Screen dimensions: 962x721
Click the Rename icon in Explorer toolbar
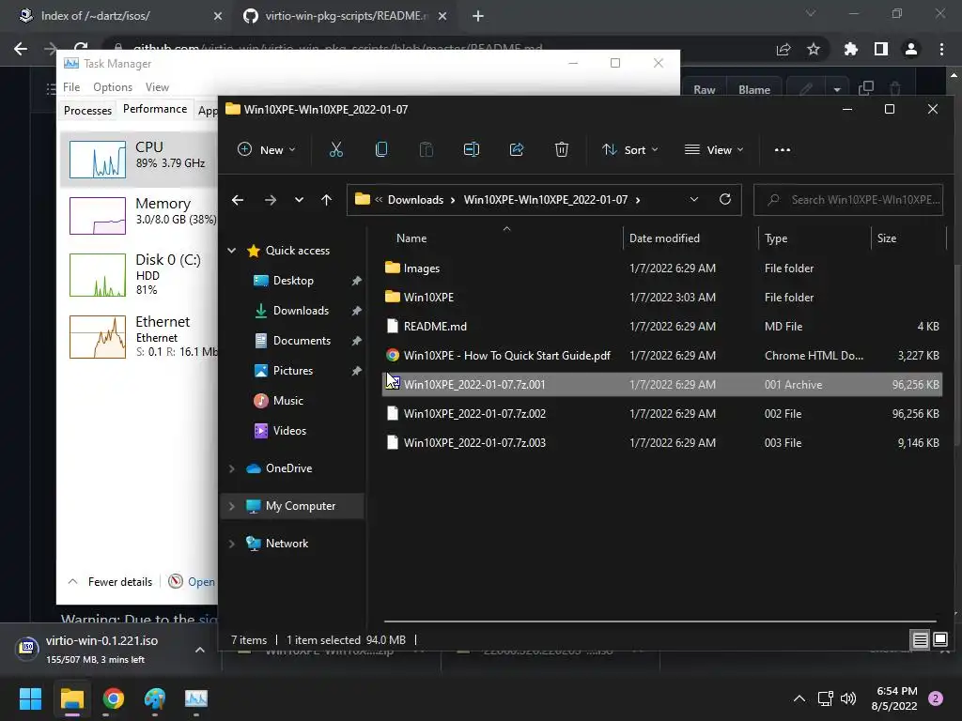pyautogui.click(x=472, y=149)
